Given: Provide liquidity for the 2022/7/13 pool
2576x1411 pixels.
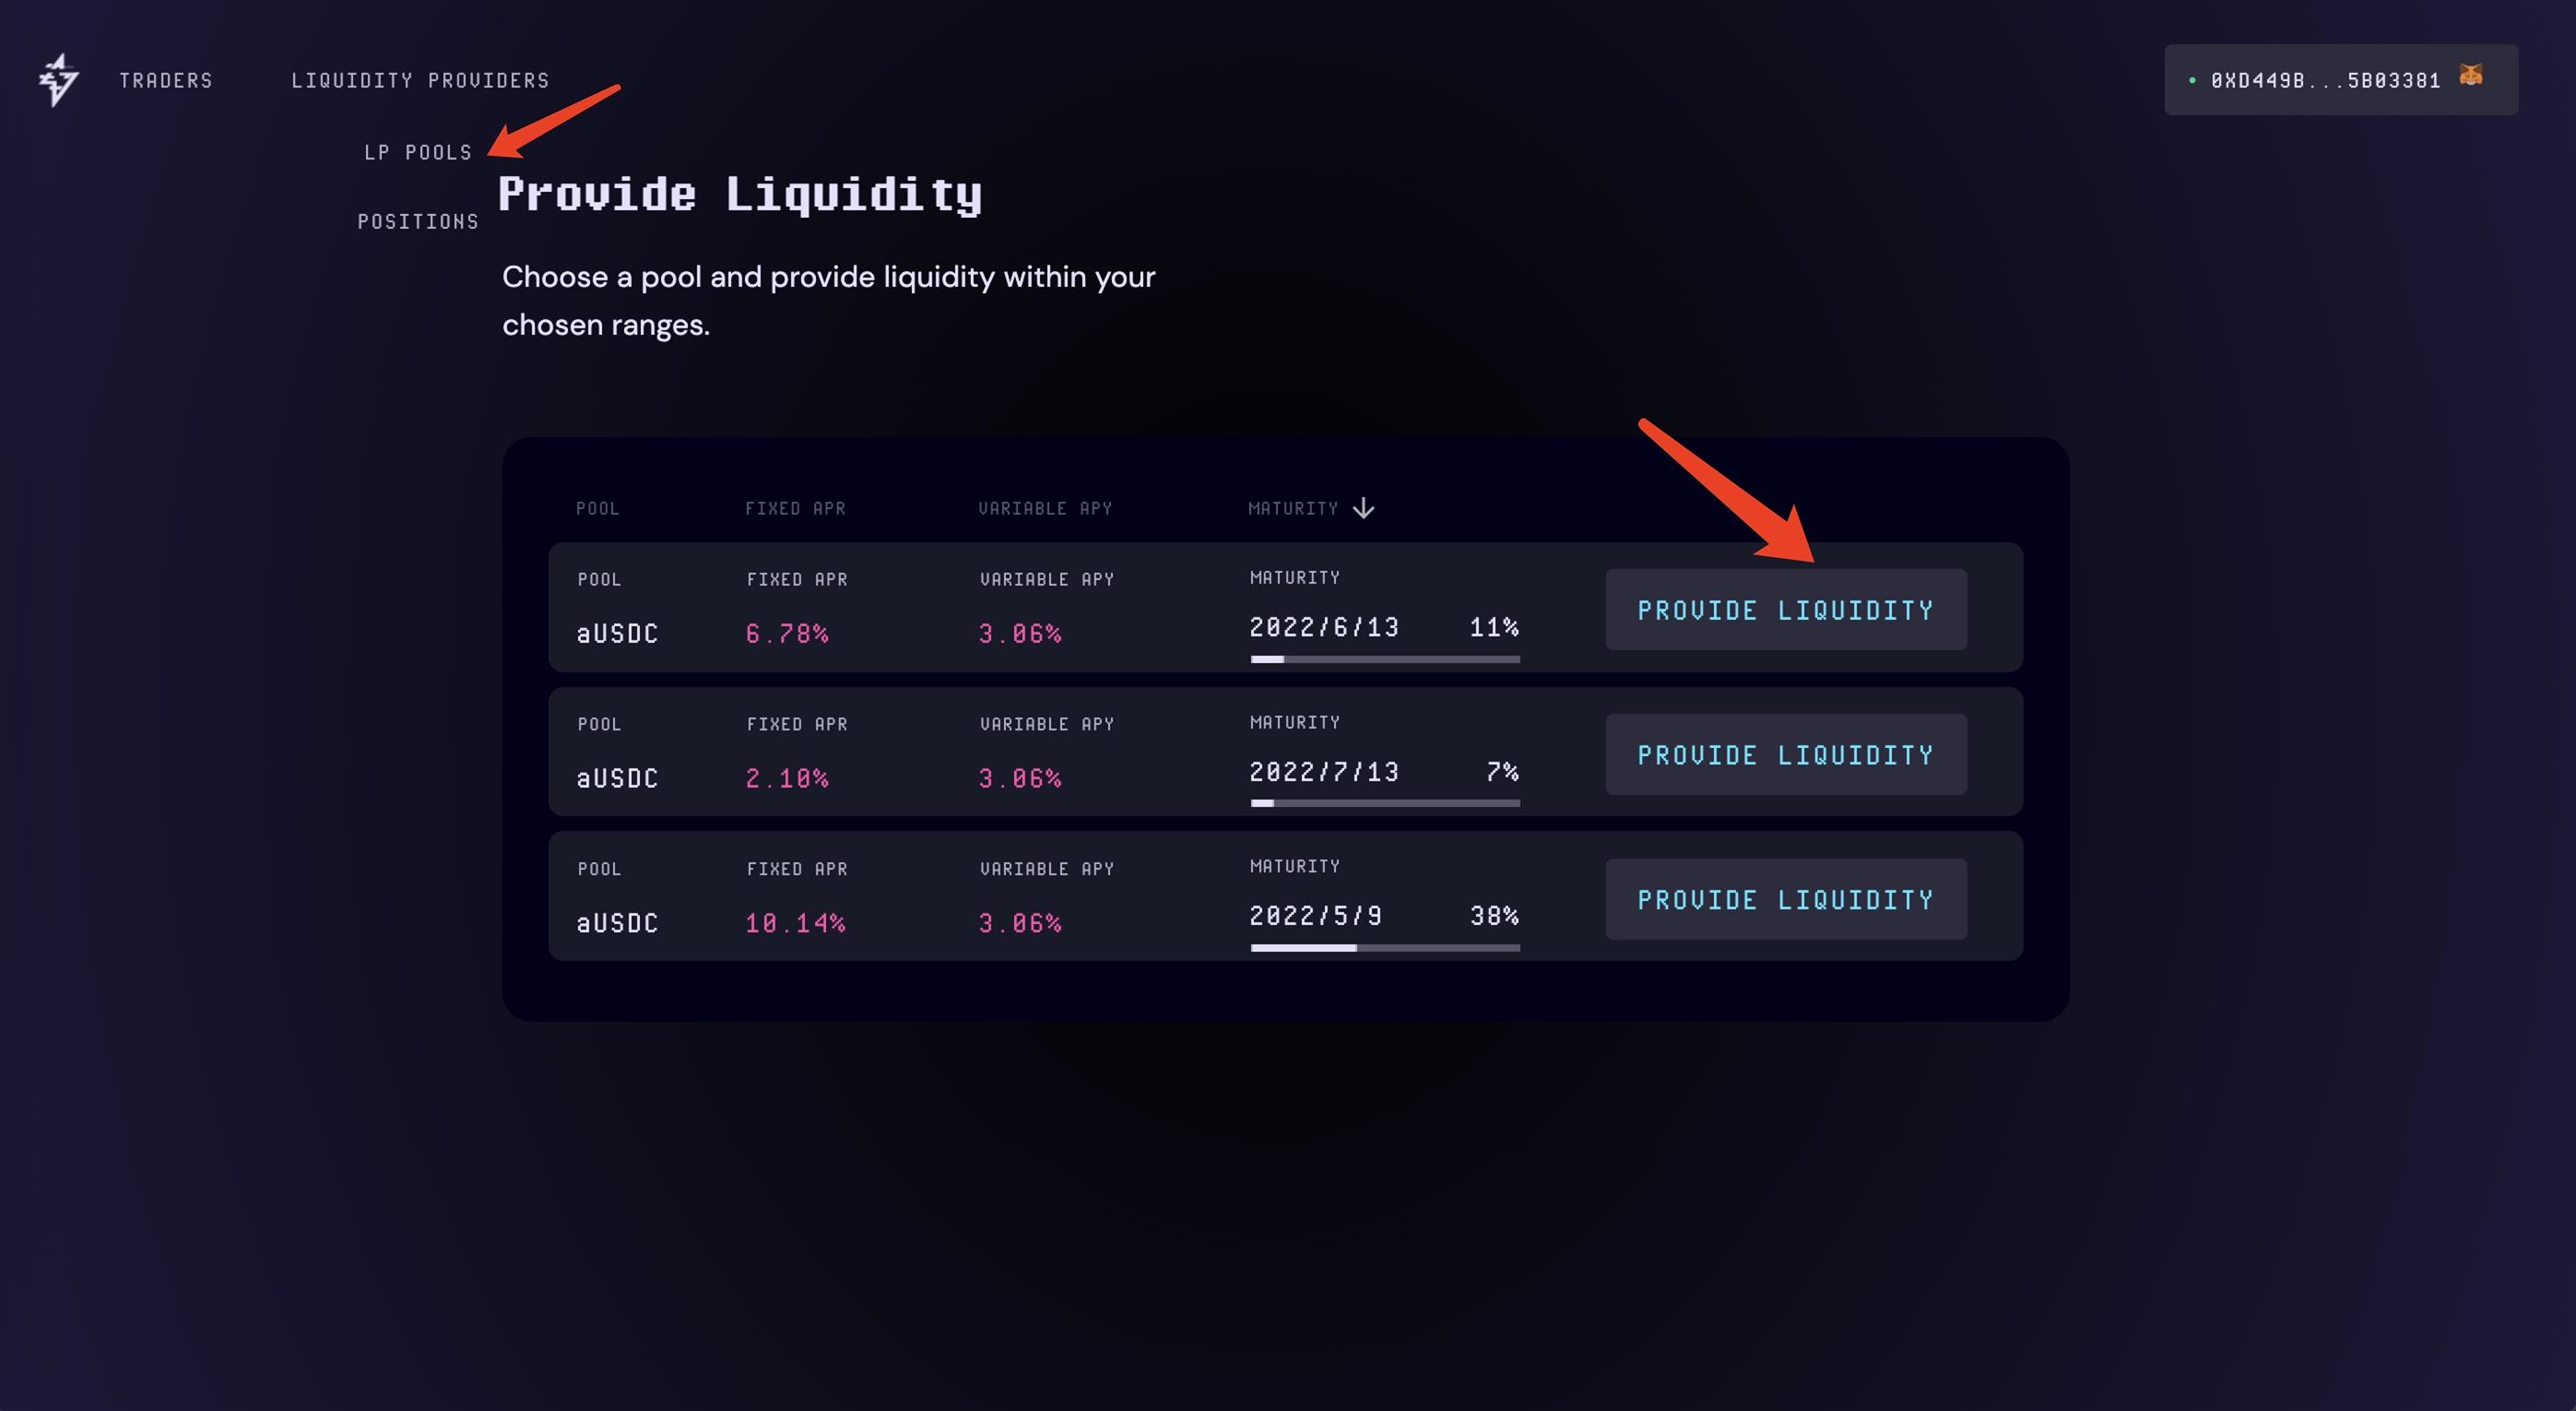Looking at the screenshot, I should click(1785, 755).
